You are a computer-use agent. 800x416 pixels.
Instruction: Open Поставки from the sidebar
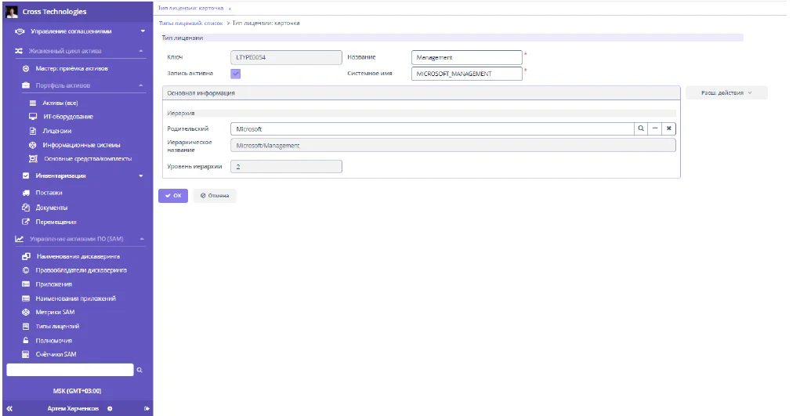[49, 193]
